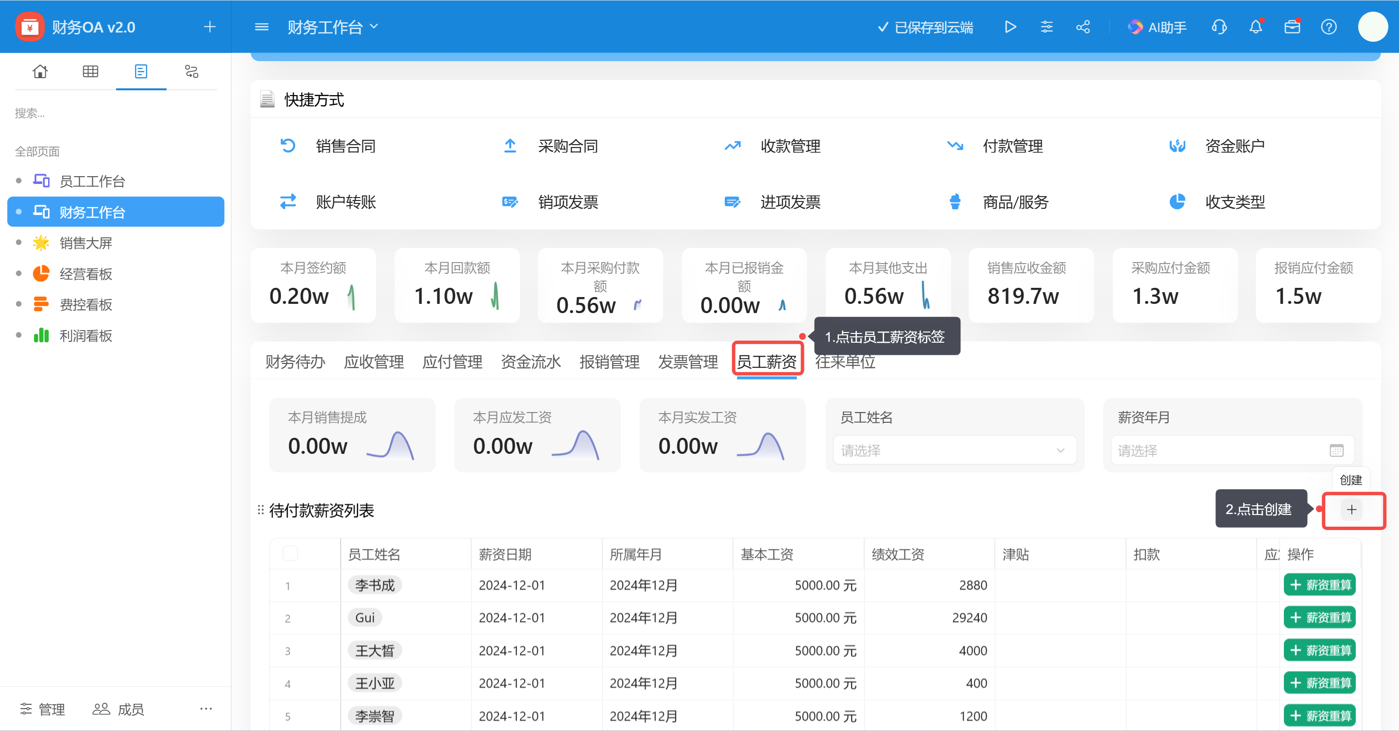Click the 本月签约额 stat card
The image size is (1399, 731).
click(x=313, y=285)
